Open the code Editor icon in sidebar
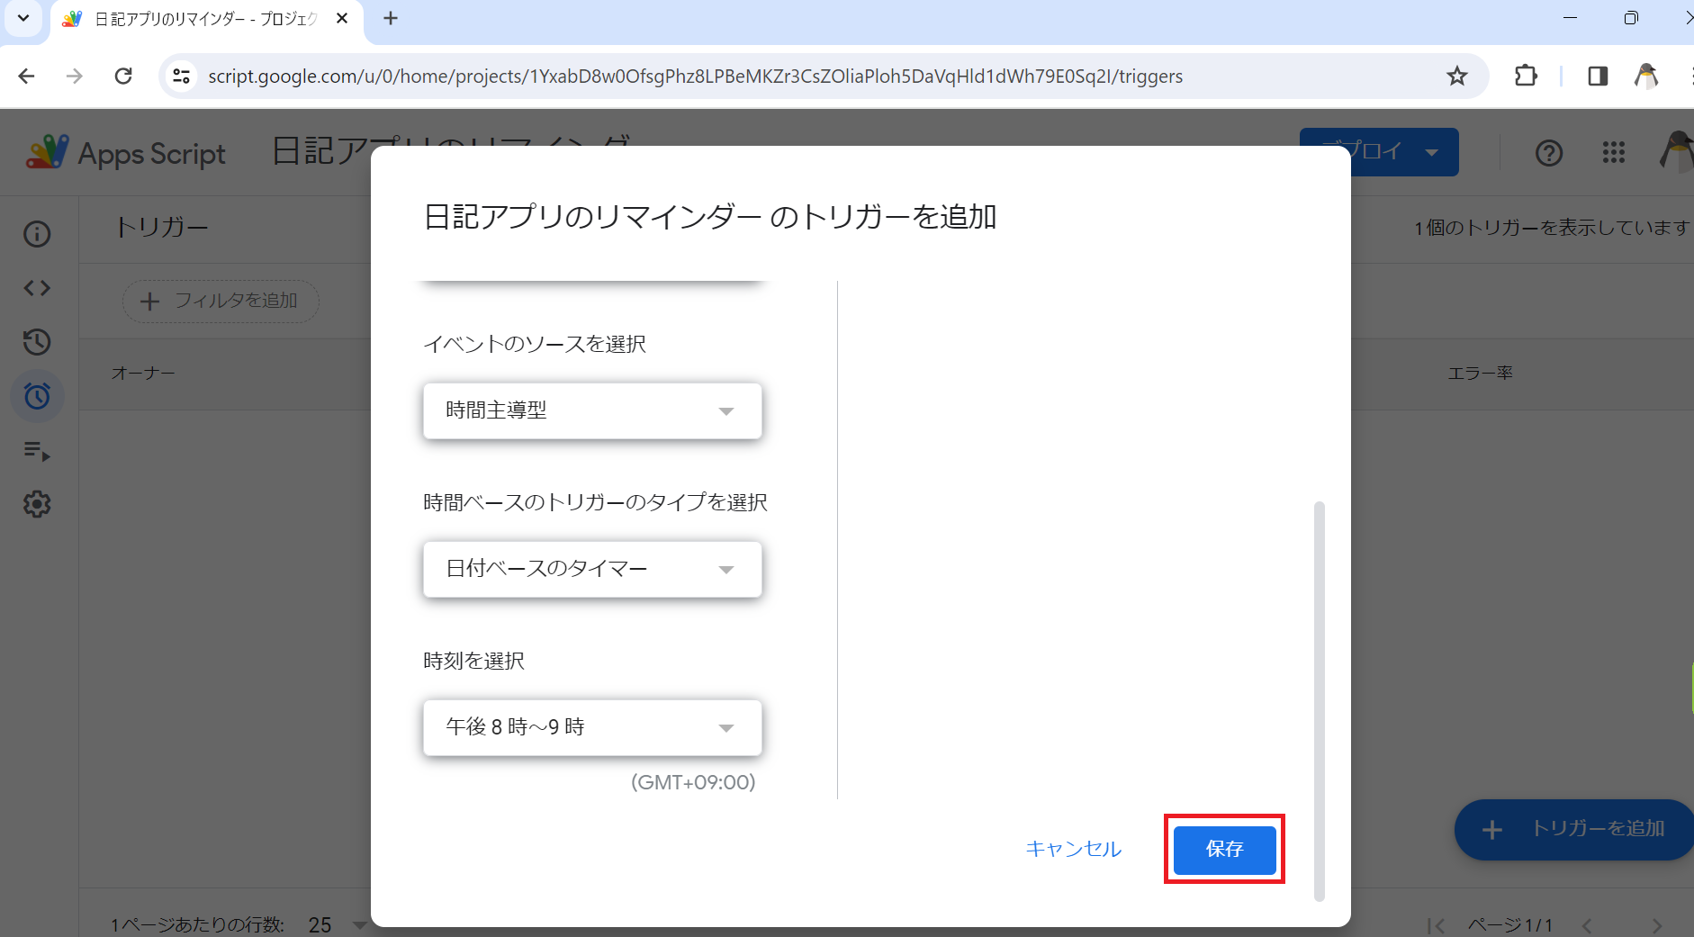This screenshot has height=937, width=1694. click(37, 288)
